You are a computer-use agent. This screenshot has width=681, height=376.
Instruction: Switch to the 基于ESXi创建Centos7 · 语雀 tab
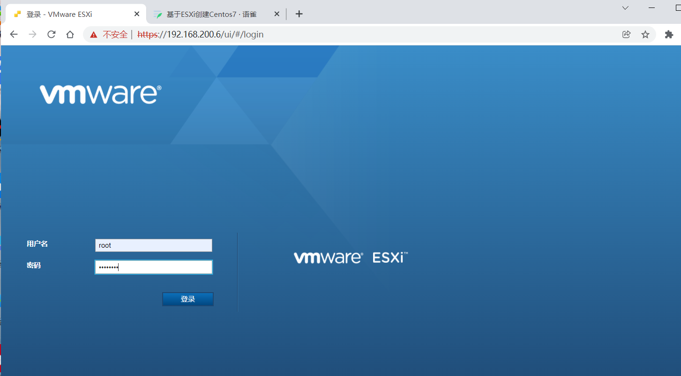217,14
